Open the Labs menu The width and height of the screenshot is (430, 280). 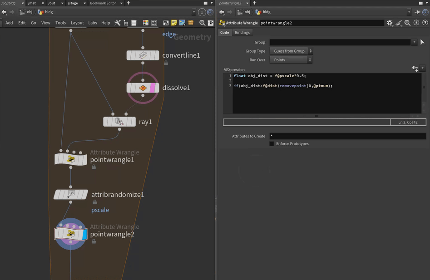coord(93,23)
